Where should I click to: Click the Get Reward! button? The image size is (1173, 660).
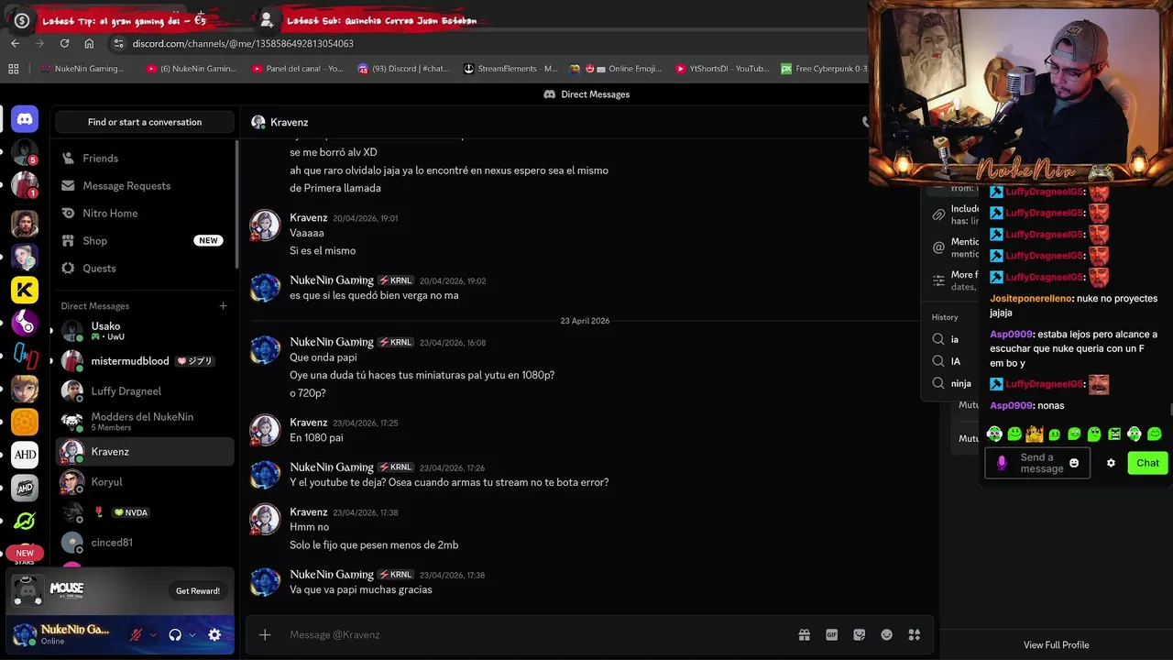(x=198, y=591)
